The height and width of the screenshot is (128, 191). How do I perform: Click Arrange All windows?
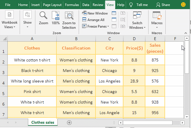pyautogui.click(x=93, y=20)
